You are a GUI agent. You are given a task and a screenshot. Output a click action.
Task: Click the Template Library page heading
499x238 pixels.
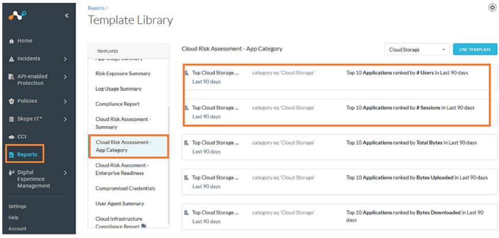[131, 20]
